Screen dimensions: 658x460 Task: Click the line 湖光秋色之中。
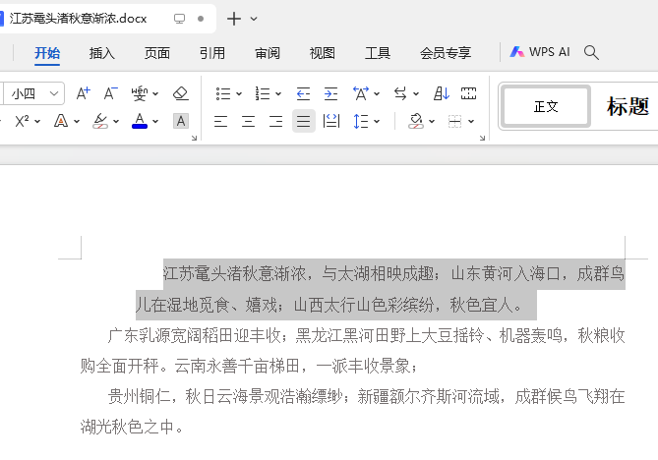132,427
